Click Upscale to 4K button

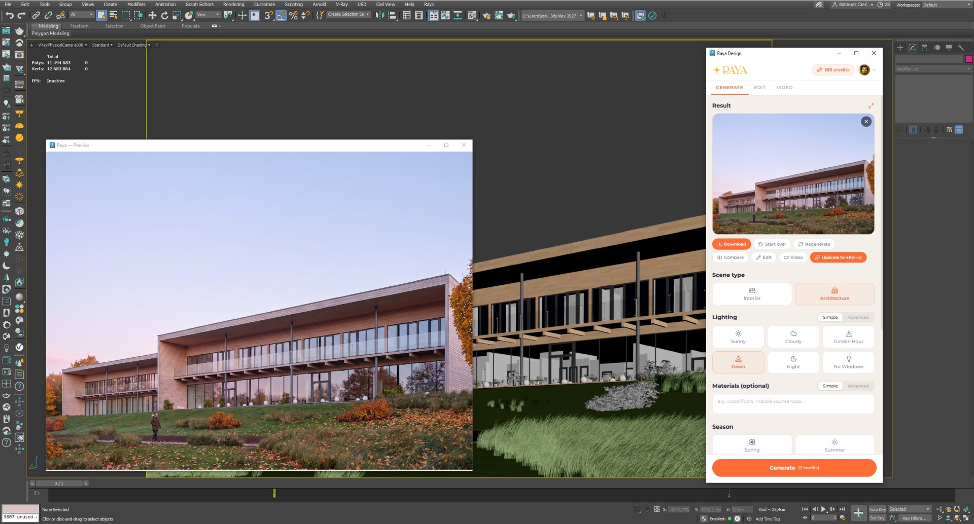(838, 257)
